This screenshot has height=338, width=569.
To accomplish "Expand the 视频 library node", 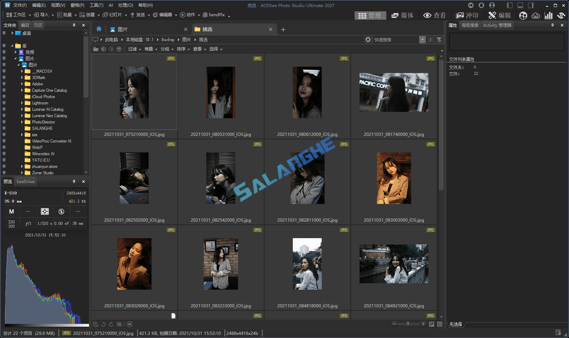I will (x=16, y=52).
